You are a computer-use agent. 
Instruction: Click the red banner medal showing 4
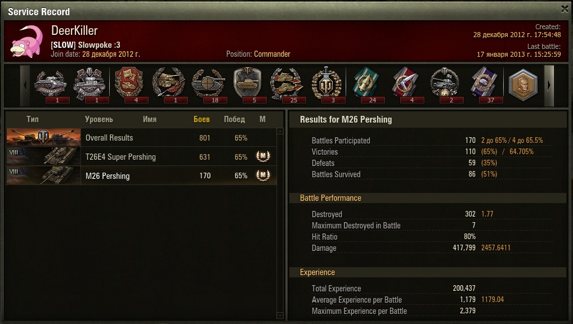[x=129, y=83]
